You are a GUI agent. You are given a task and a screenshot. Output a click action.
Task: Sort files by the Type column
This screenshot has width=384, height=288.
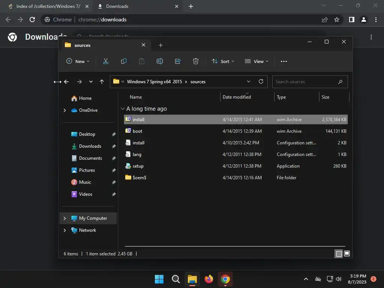(x=281, y=97)
